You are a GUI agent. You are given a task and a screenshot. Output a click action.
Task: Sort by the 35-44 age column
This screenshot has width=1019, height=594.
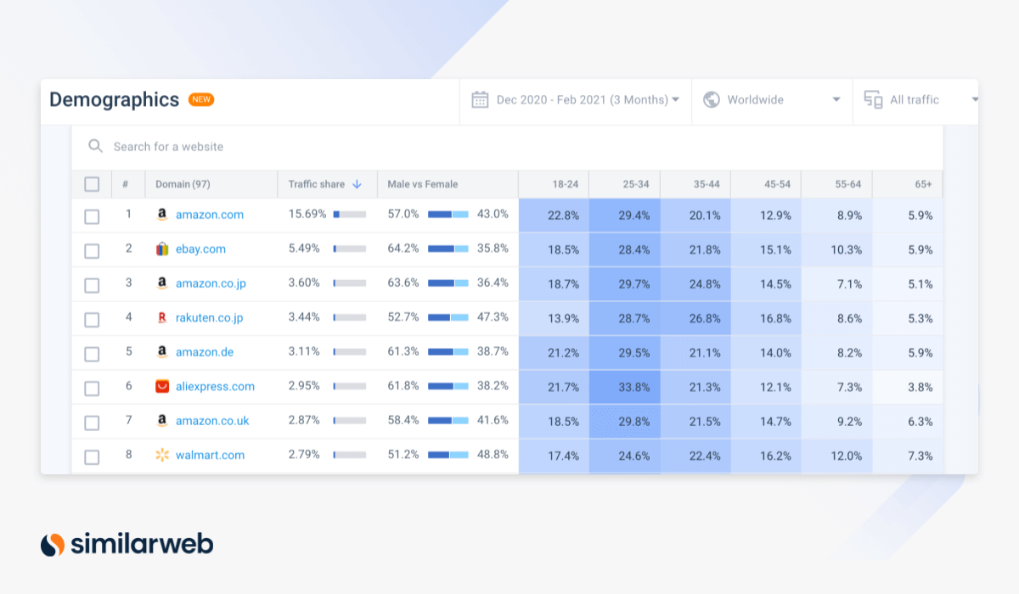695,184
